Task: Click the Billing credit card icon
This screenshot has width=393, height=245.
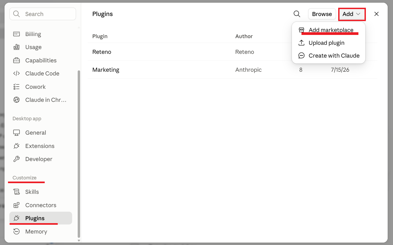Action: pyautogui.click(x=16, y=34)
